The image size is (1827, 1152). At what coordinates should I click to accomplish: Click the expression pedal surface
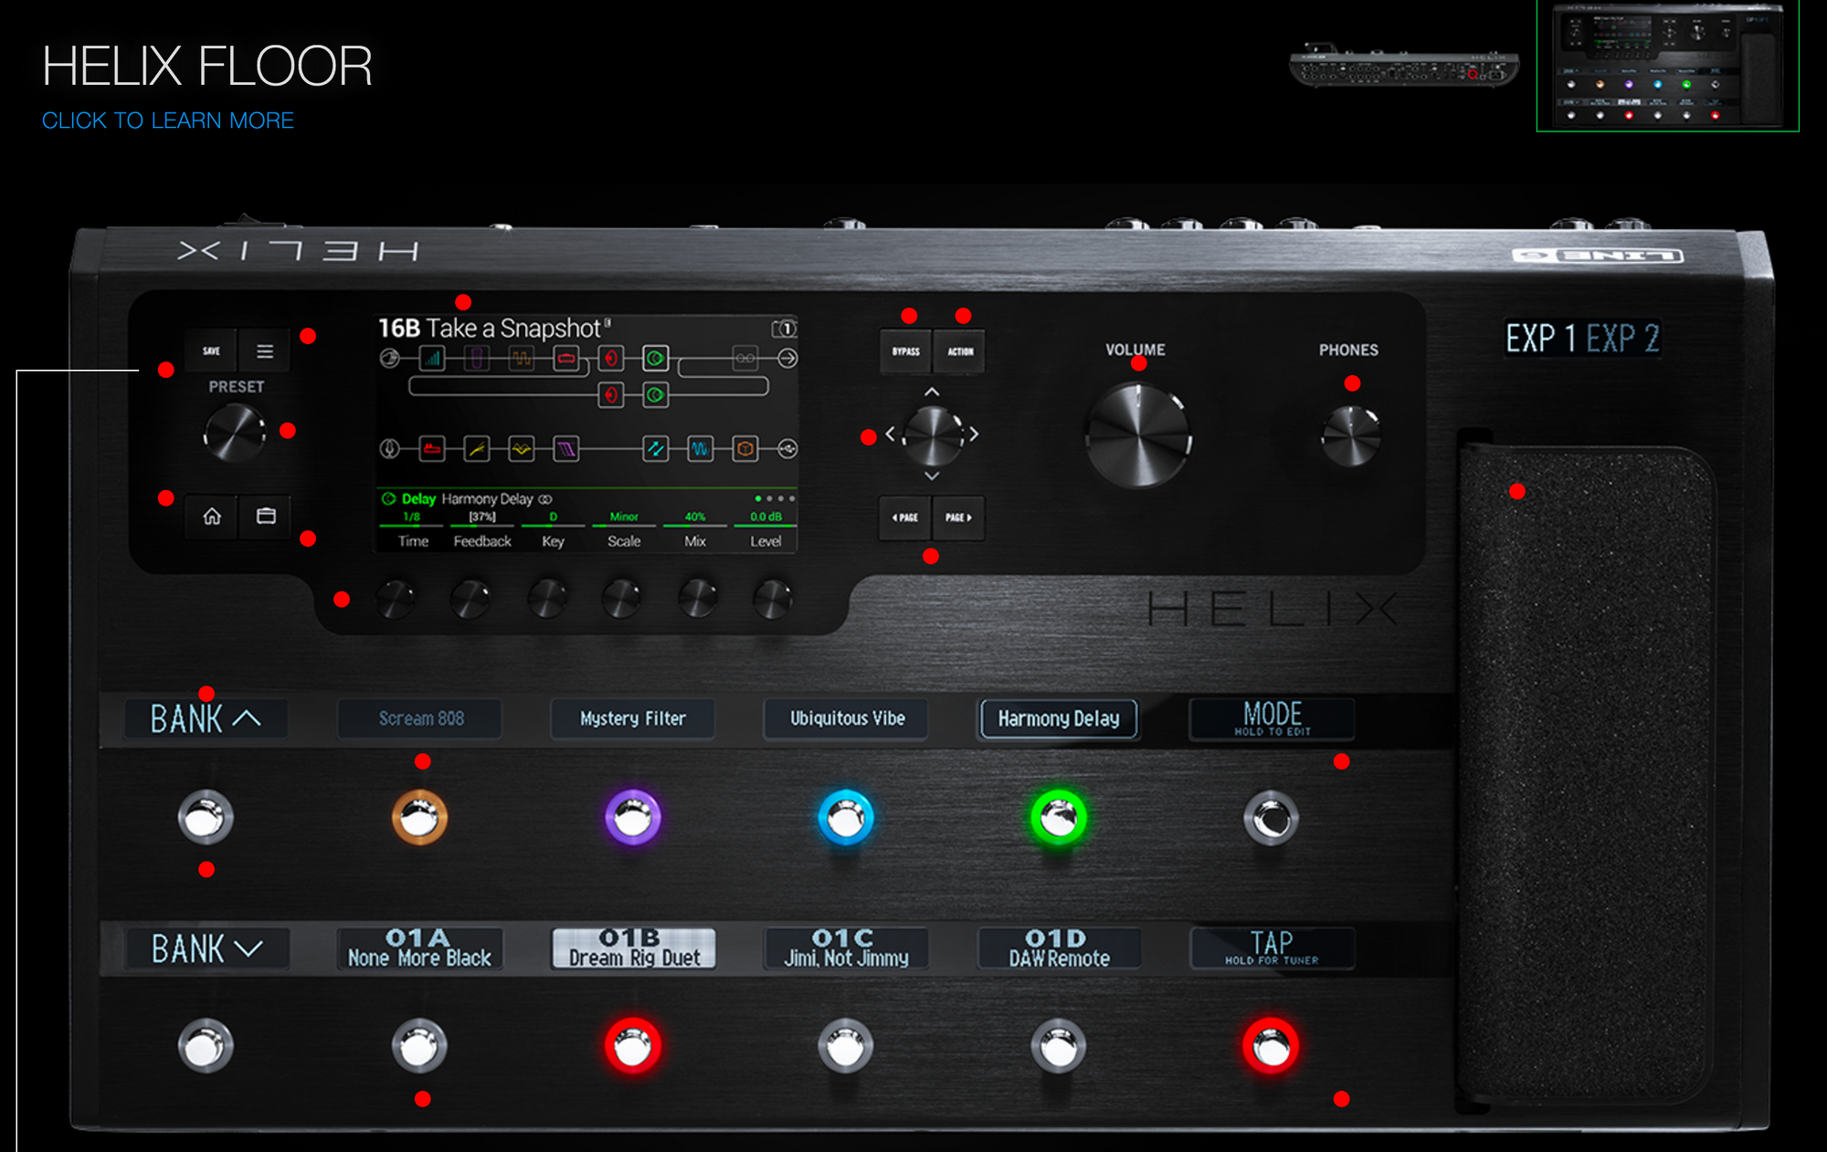(1588, 776)
